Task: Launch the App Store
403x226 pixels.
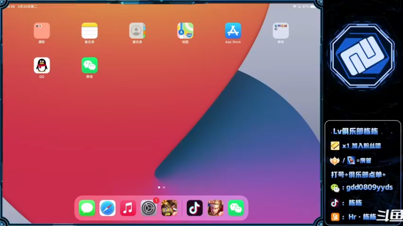Action: (233, 31)
